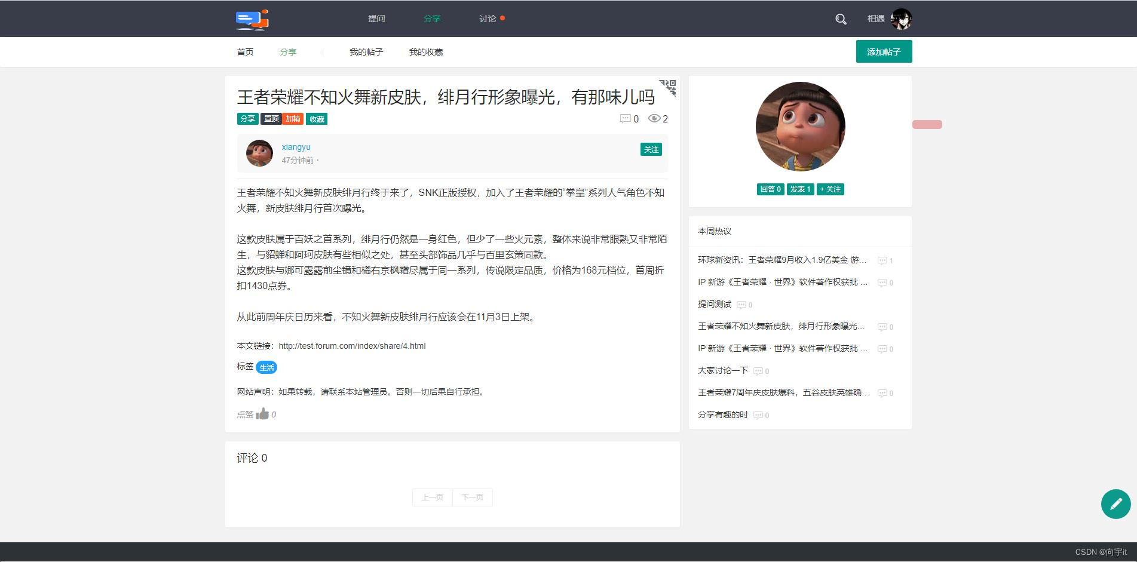1137x562 pixels.
Task: Click the 上一页 pagination button
Action: pyautogui.click(x=432, y=497)
